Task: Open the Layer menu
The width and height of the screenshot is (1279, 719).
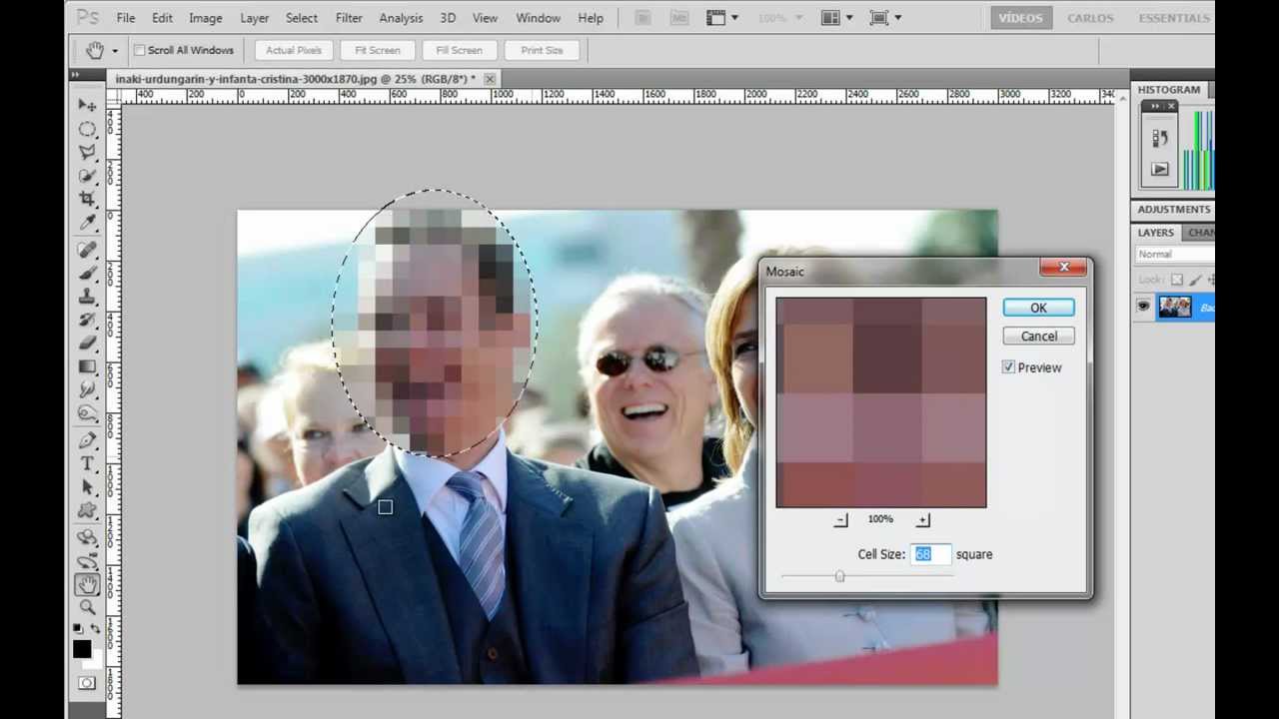Action: 255,18
